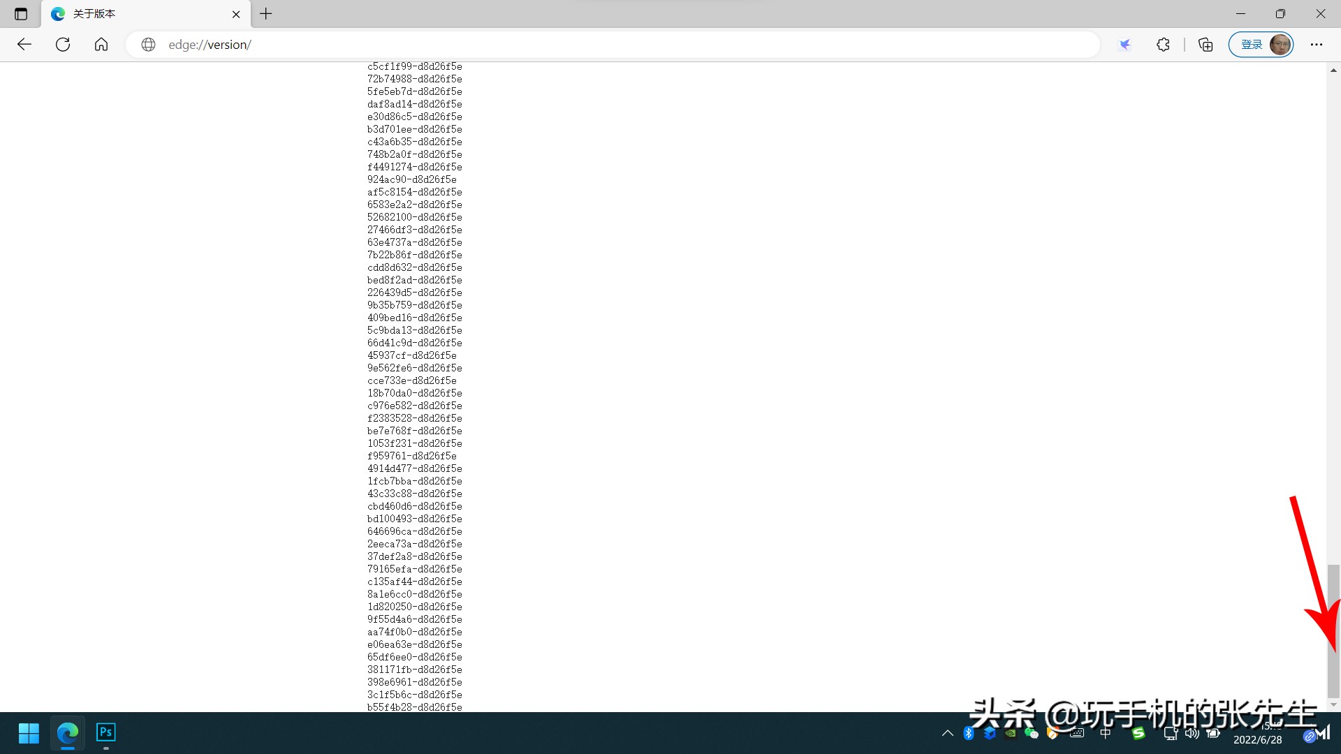The image size is (1341, 754).
Task: Open the Windows Start menu
Action: click(x=29, y=733)
